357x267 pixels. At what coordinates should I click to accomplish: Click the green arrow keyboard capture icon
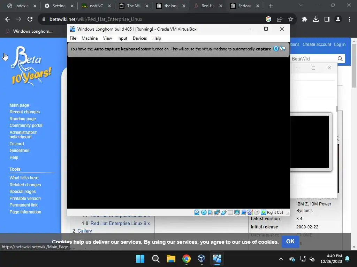[264, 212]
